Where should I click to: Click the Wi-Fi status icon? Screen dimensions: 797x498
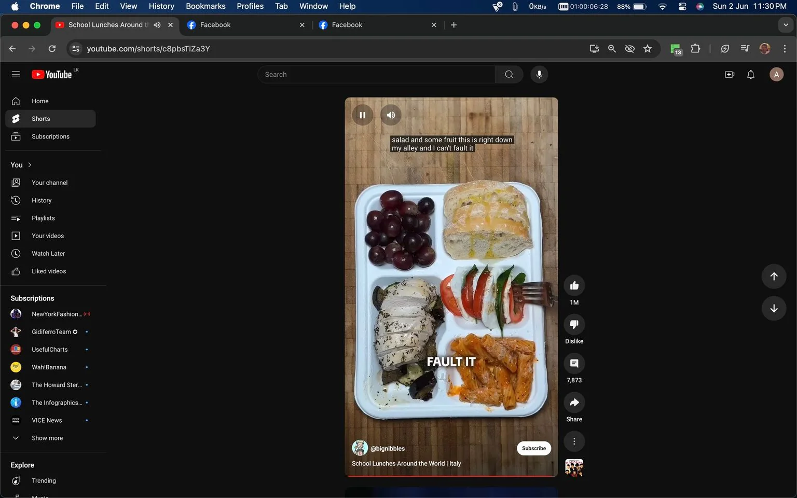tap(662, 6)
